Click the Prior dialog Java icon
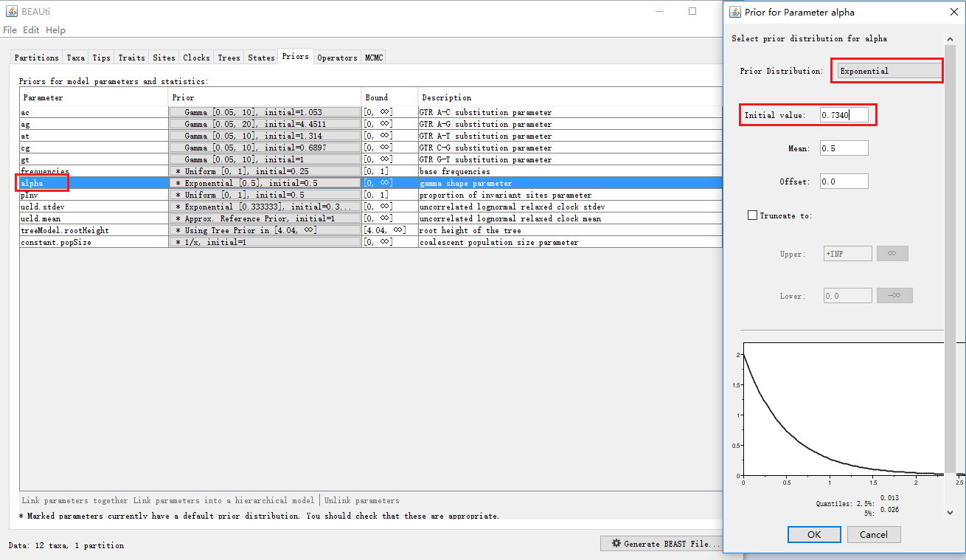The width and height of the screenshot is (966, 560). pyautogui.click(x=734, y=12)
